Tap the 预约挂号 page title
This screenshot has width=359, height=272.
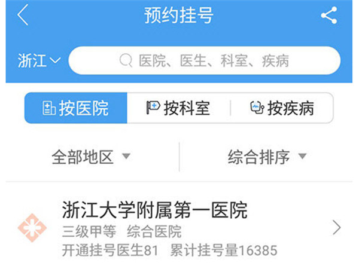point(179,16)
